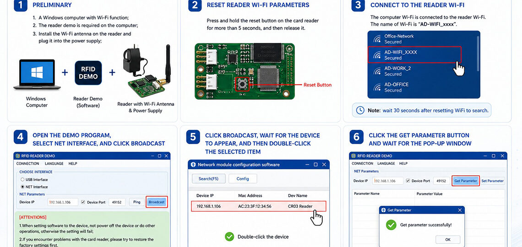Click the Set Parameter button
Screen dimensions: 522x247
point(492,181)
